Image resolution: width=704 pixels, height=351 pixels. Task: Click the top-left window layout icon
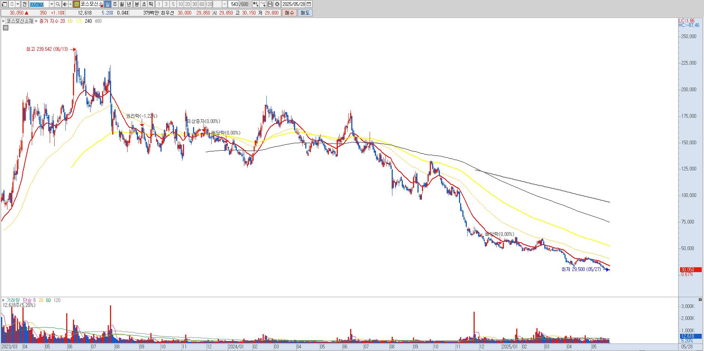[x=4, y=4]
